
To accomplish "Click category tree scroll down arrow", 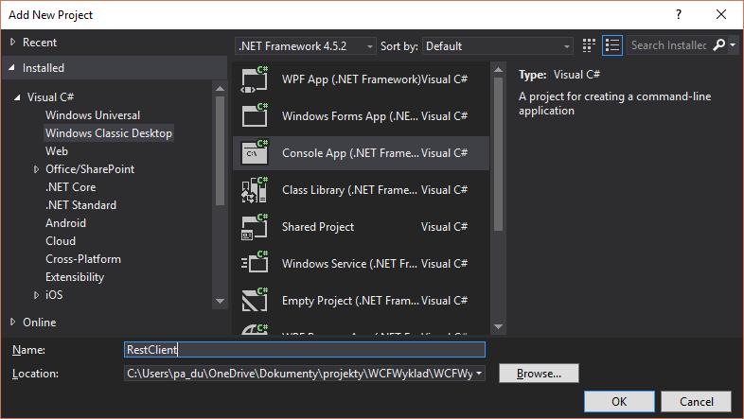I will click(x=220, y=301).
